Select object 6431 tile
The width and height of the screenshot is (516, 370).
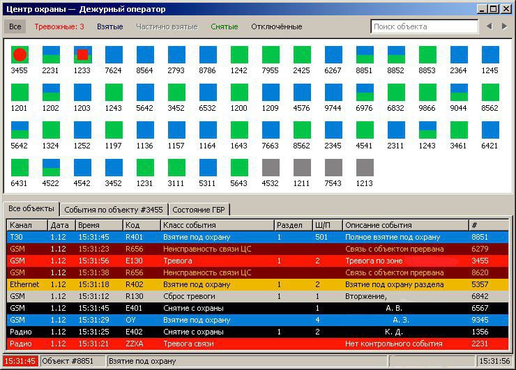pyautogui.click(x=20, y=167)
